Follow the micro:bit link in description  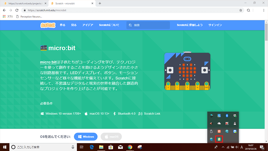tap(48, 62)
